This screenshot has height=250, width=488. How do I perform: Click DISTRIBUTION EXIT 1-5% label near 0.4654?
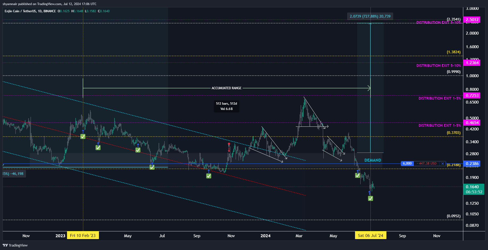[x=440, y=125]
